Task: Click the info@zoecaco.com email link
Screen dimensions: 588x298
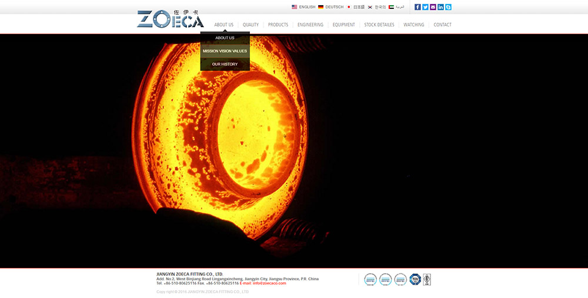Action: click(269, 283)
